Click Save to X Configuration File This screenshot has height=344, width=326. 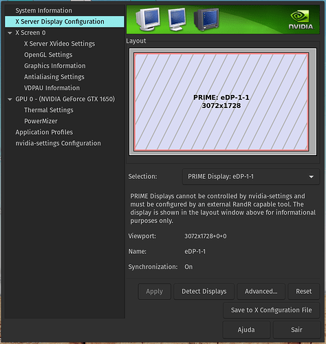click(x=271, y=310)
